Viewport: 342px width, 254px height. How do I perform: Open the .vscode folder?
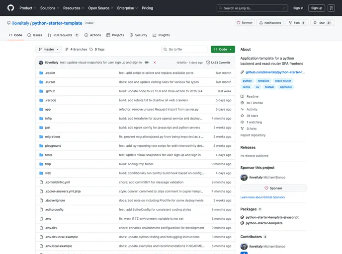point(51,100)
